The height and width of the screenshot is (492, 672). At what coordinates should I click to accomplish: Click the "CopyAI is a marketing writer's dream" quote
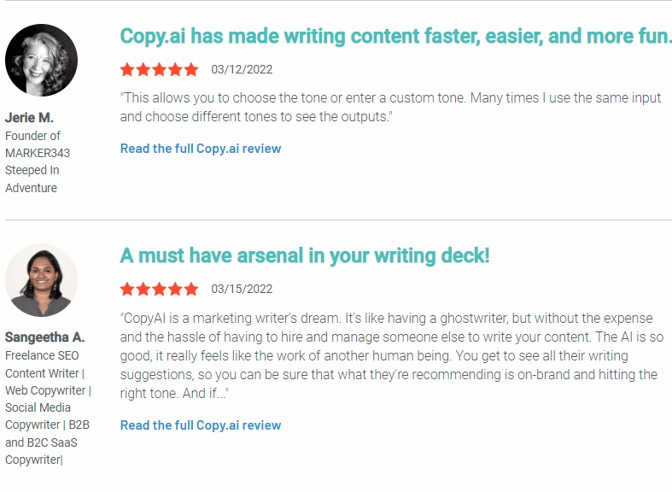point(392,355)
